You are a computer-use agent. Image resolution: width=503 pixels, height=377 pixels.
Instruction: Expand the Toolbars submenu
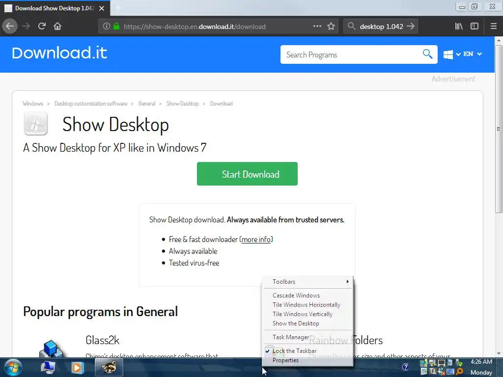(308, 281)
